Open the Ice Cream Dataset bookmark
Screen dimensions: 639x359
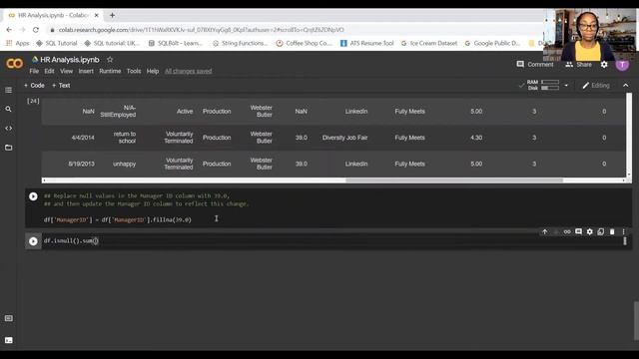click(x=429, y=43)
